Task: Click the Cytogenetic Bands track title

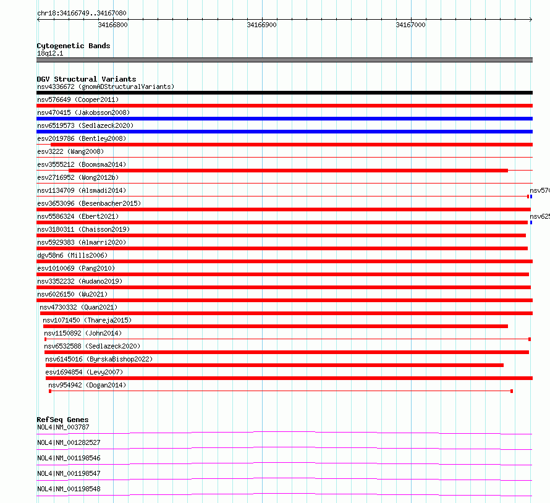Action: [x=74, y=46]
